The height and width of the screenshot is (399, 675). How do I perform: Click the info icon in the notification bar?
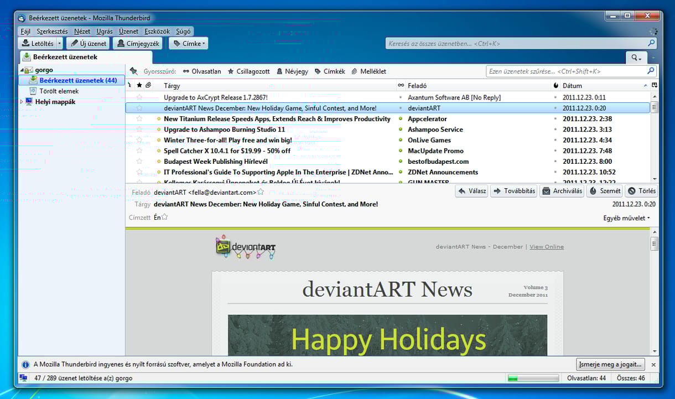pos(25,365)
